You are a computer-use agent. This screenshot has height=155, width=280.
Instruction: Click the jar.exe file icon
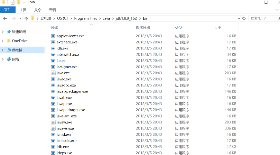coord(53,61)
